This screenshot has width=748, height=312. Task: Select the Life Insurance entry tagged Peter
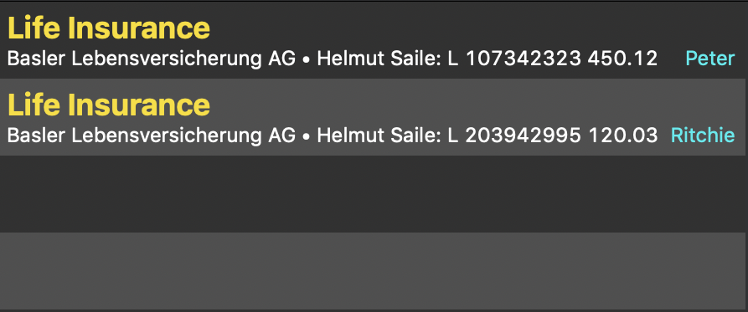click(373, 40)
